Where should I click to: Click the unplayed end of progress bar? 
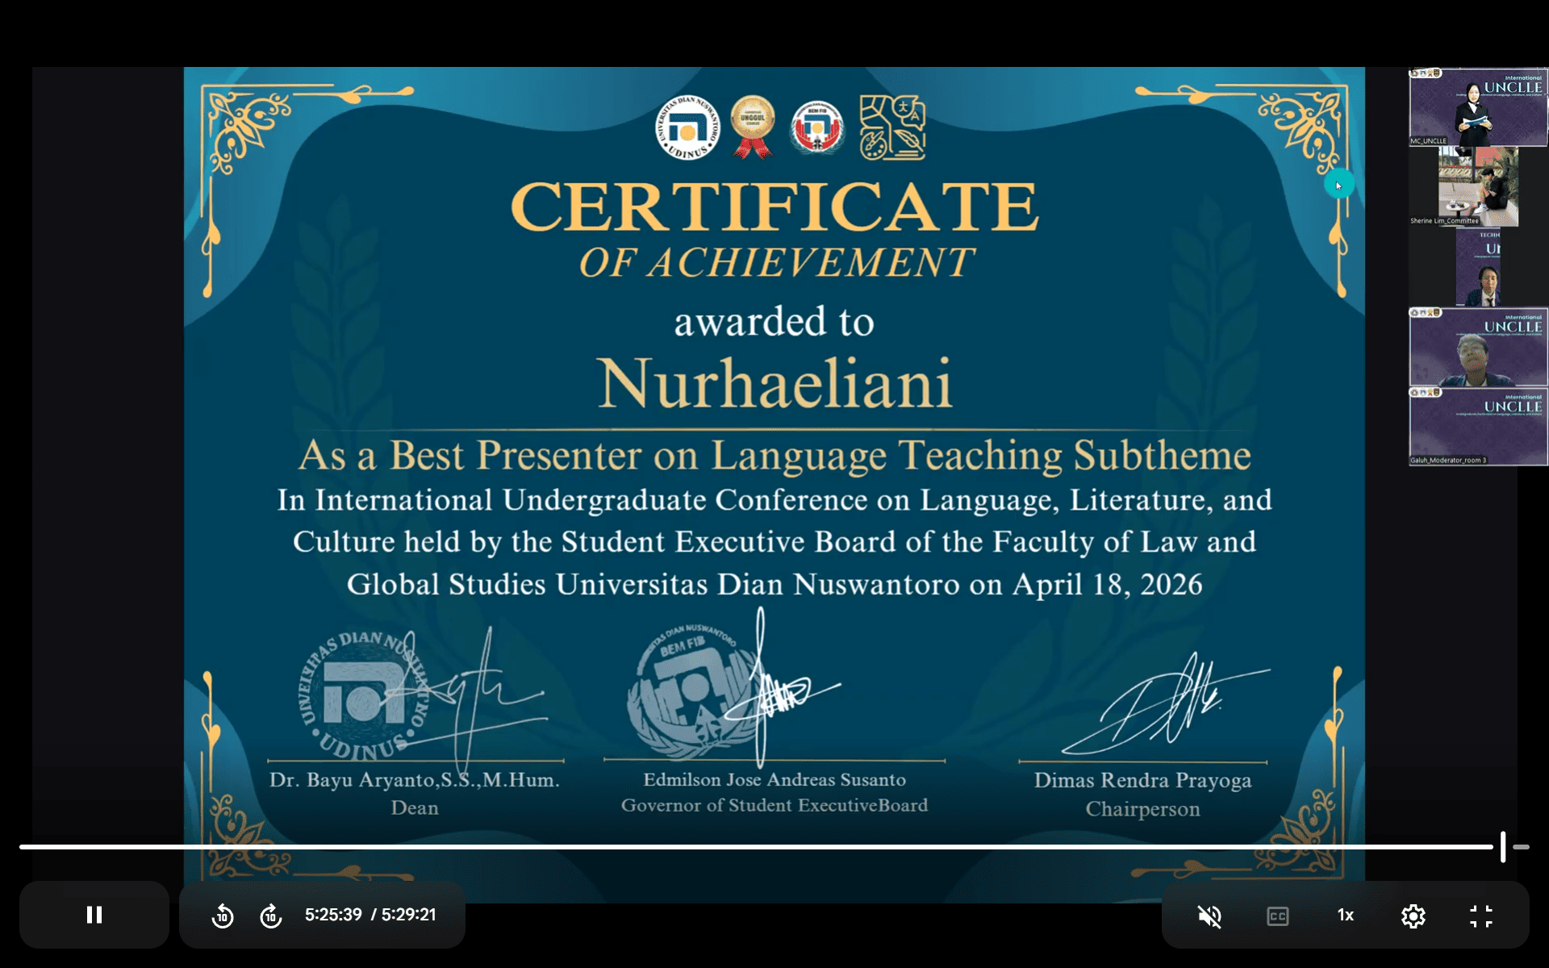coord(1521,847)
